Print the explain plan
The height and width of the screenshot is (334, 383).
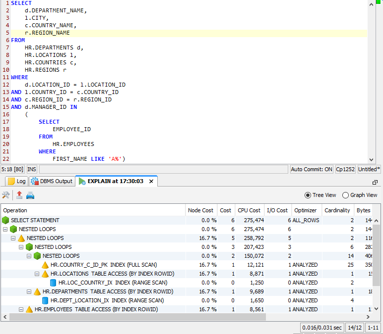point(30,195)
